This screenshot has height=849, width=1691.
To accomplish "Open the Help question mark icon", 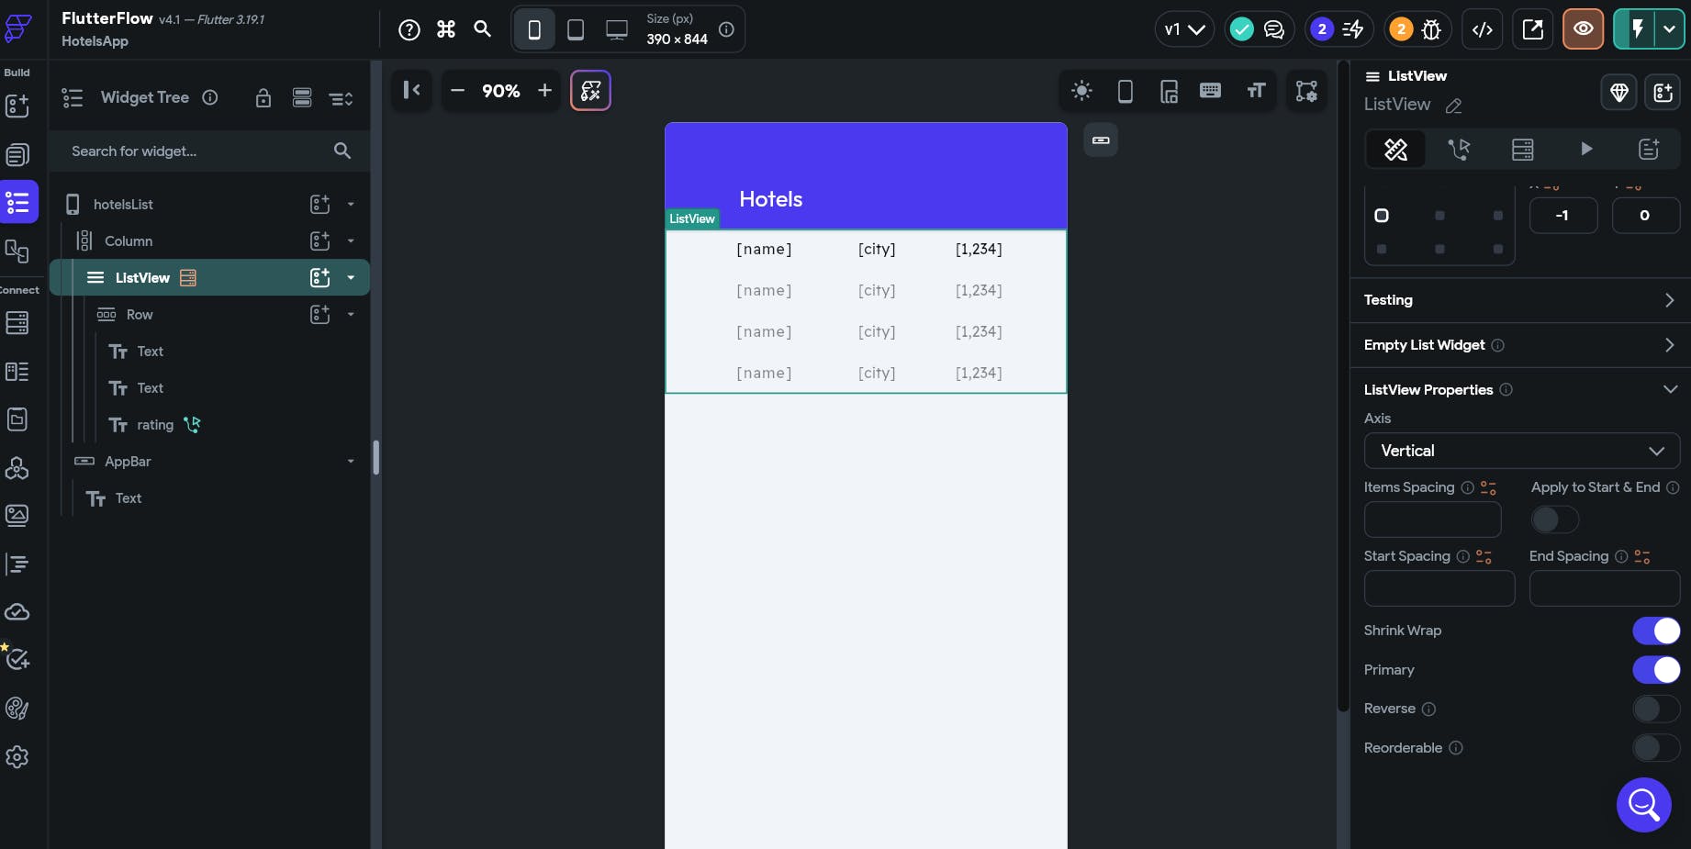I will (409, 29).
